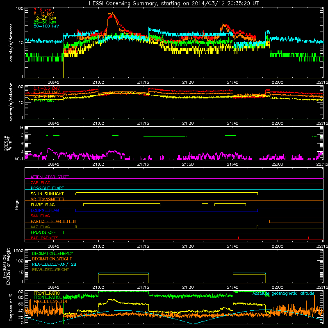Click the 1000 tick on decimation axis
Image resolution: width=328 pixels, height=328 pixels.
[18, 251]
